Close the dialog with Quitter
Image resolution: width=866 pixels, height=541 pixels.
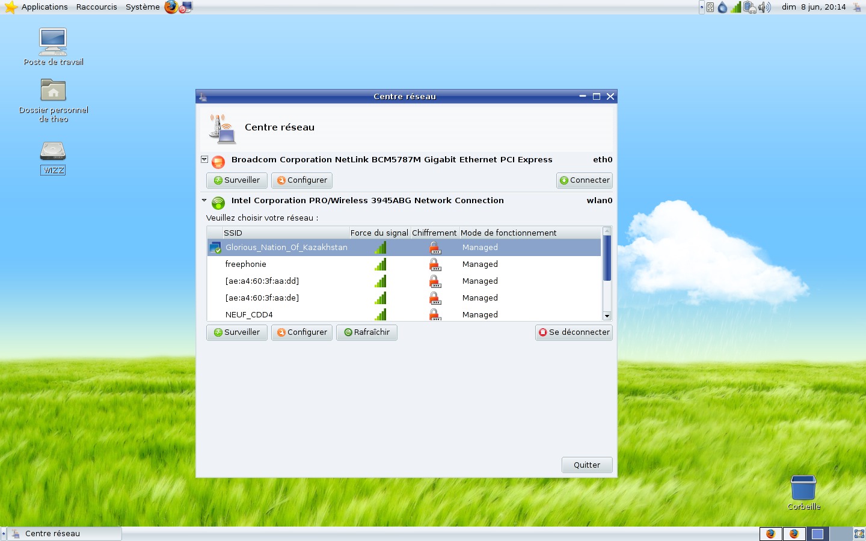click(x=587, y=465)
